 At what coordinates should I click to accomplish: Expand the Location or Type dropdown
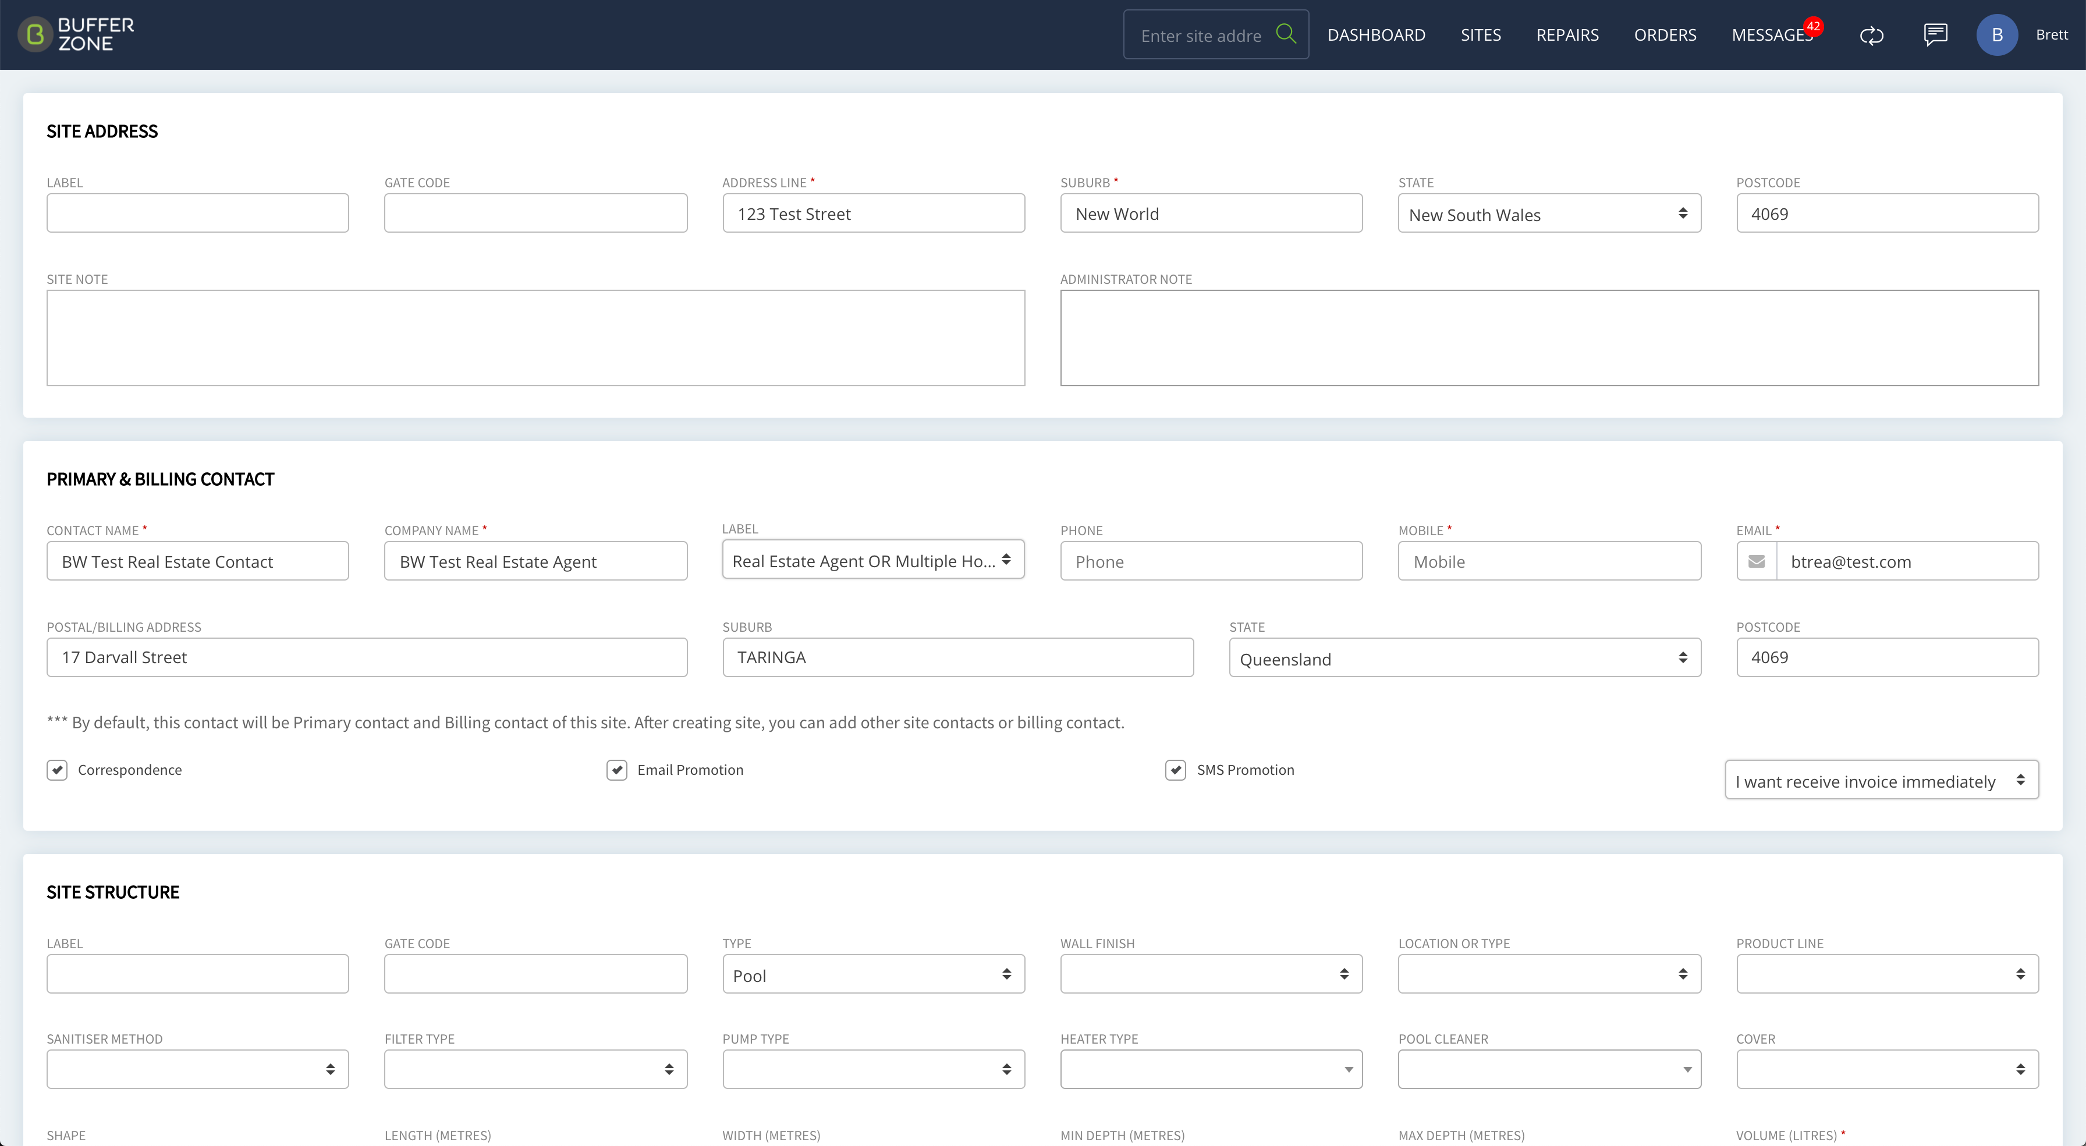pos(1549,974)
